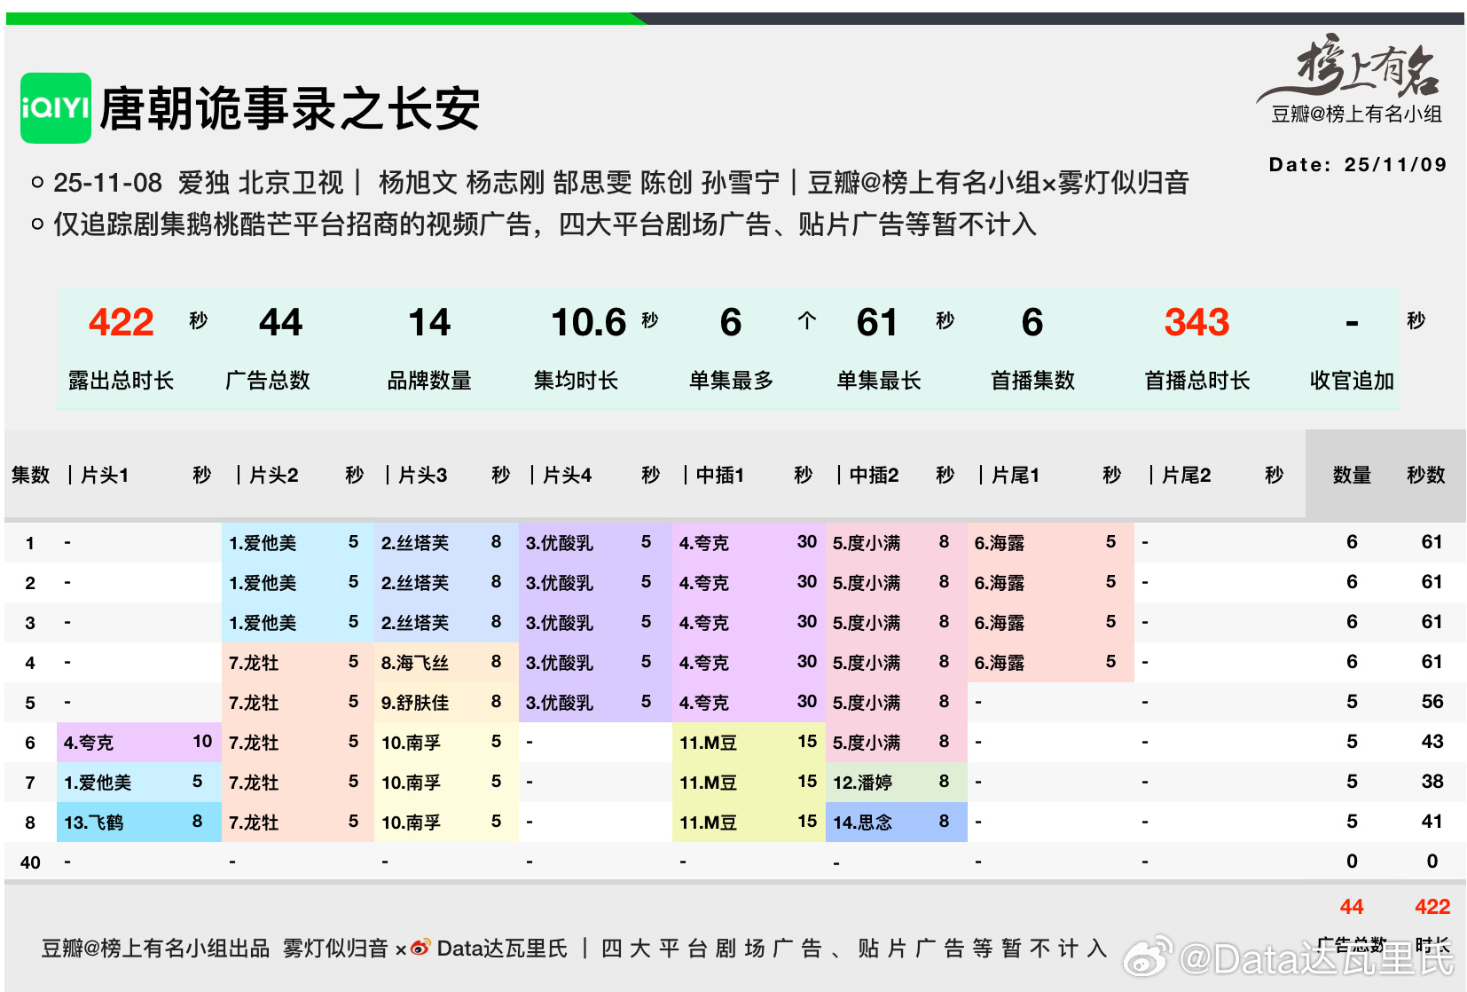This screenshot has height=992, width=1467.
Task: Click the 集数 column header
Action: 30,475
